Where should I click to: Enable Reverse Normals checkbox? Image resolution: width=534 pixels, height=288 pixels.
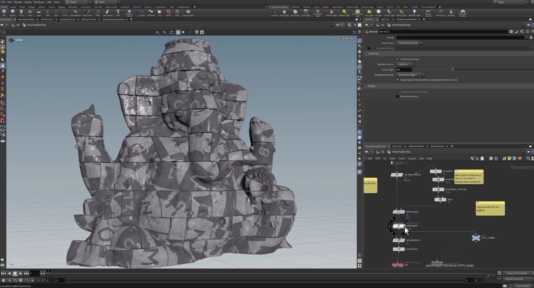[397, 96]
